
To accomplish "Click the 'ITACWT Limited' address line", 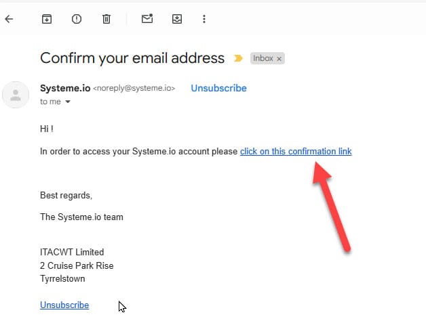I will pyautogui.click(x=72, y=252).
